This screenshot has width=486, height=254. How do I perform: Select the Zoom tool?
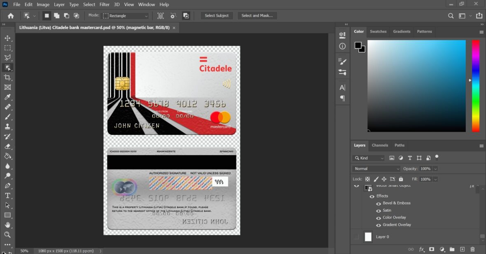click(x=7, y=235)
